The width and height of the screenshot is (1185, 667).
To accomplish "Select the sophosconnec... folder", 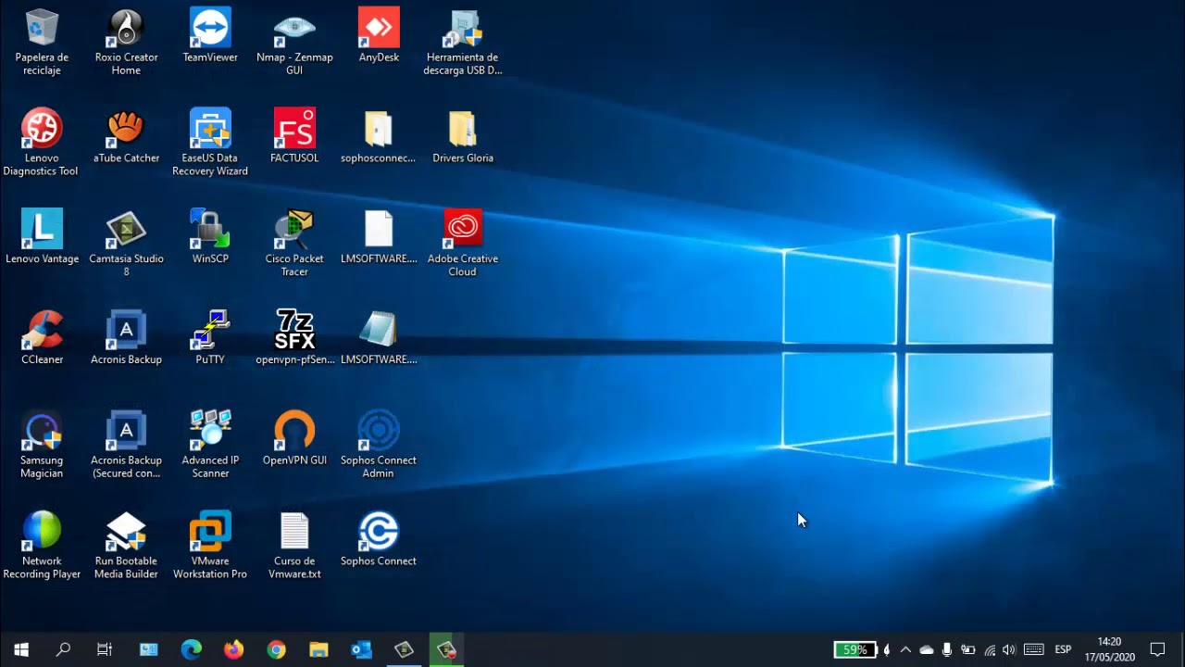I will click(x=379, y=136).
